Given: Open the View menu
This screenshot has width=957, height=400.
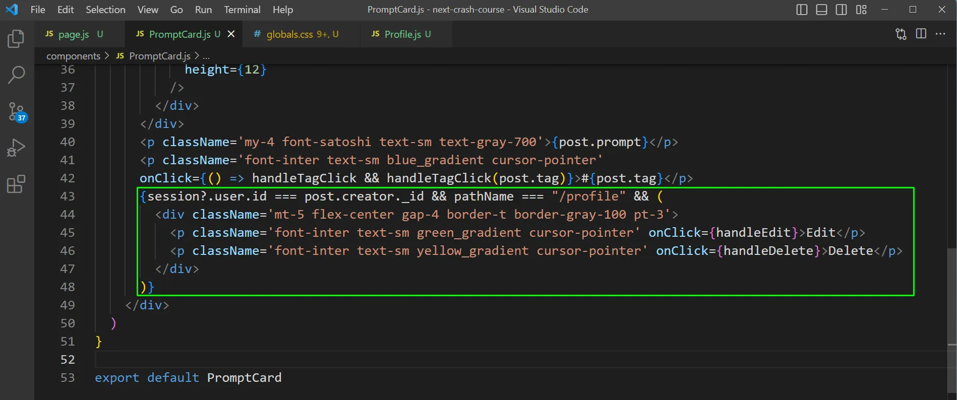Looking at the screenshot, I should tap(148, 10).
